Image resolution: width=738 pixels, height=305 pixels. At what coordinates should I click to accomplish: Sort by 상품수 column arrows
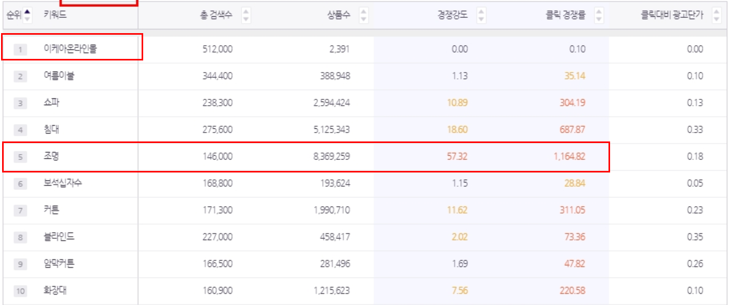[x=364, y=15]
